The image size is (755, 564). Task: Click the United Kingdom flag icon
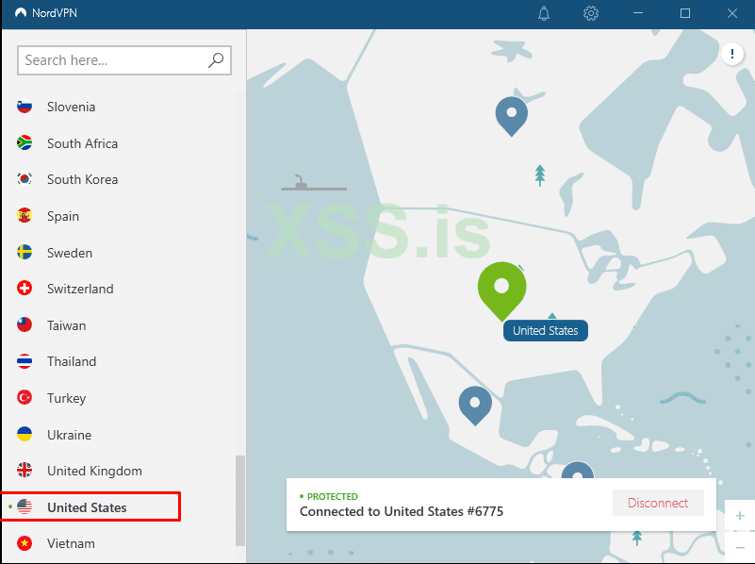[x=25, y=470]
